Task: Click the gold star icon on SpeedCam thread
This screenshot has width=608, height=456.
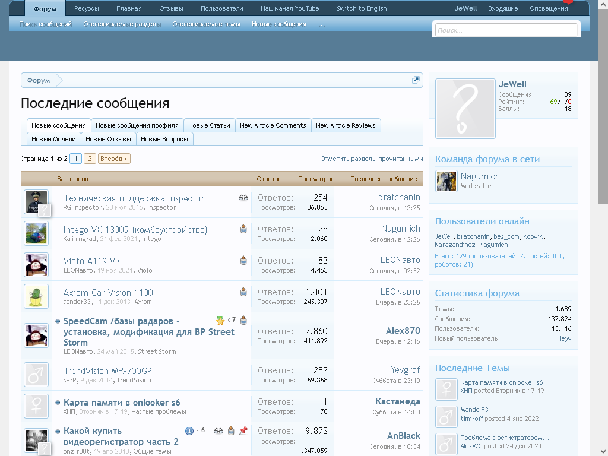Action: pos(220,321)
